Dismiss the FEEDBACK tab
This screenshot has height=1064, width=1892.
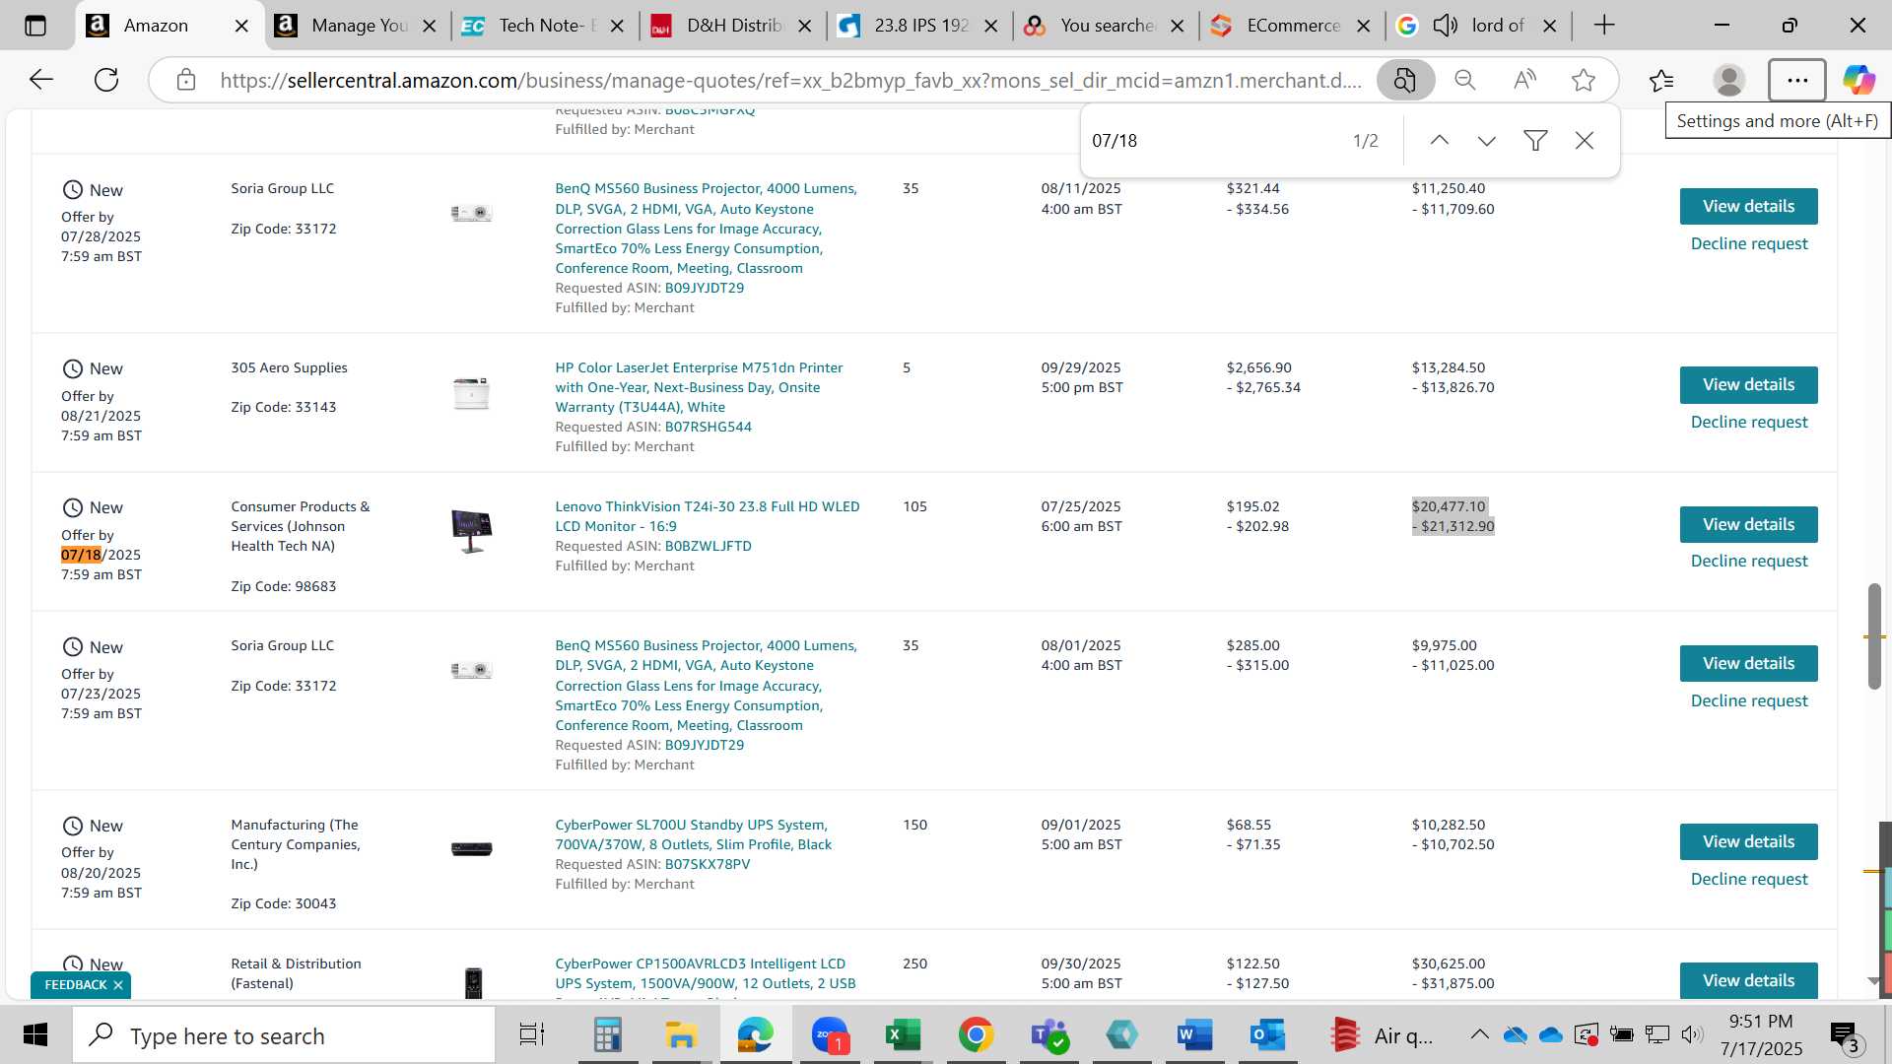point(118,985)
